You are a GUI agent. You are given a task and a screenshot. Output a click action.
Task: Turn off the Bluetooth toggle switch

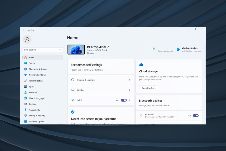pyautogui.click(x=196, y=116)
